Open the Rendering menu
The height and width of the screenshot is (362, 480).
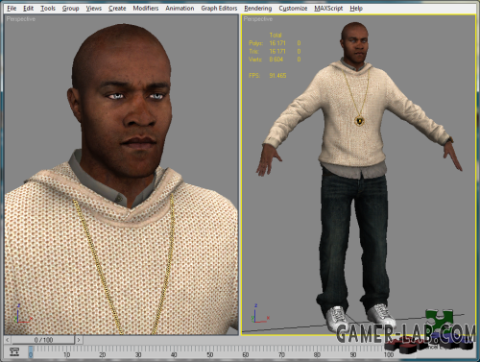[x=258, y=9]
